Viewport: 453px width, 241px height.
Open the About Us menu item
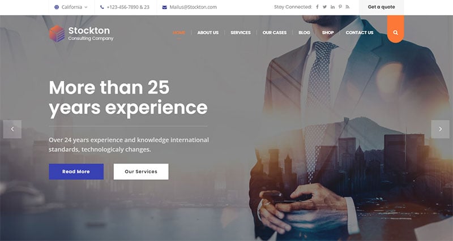tap(208, 33)
